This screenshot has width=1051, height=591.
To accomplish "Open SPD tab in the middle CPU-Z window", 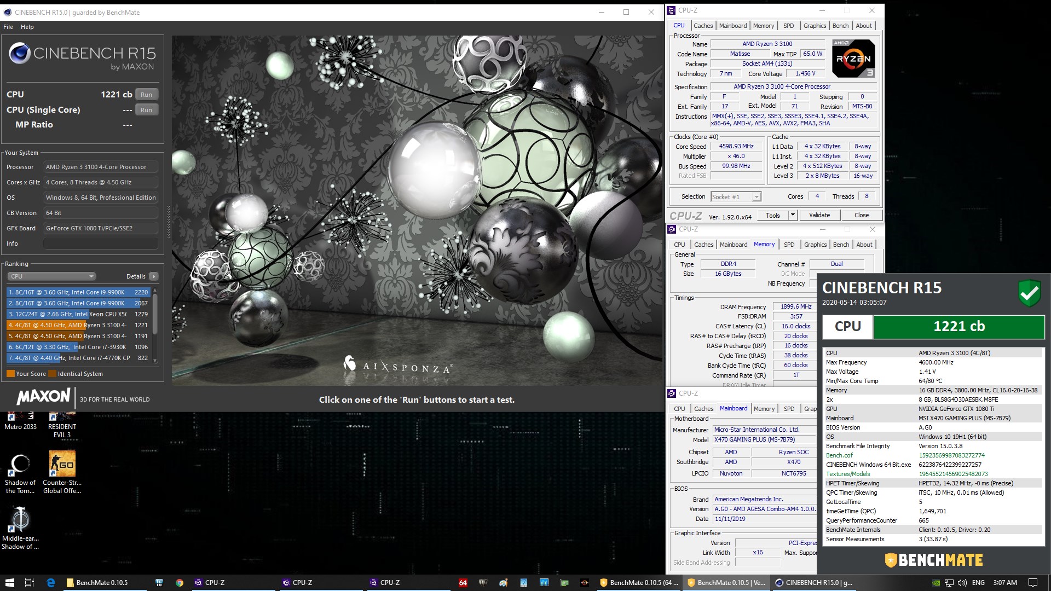I will 789,245.
